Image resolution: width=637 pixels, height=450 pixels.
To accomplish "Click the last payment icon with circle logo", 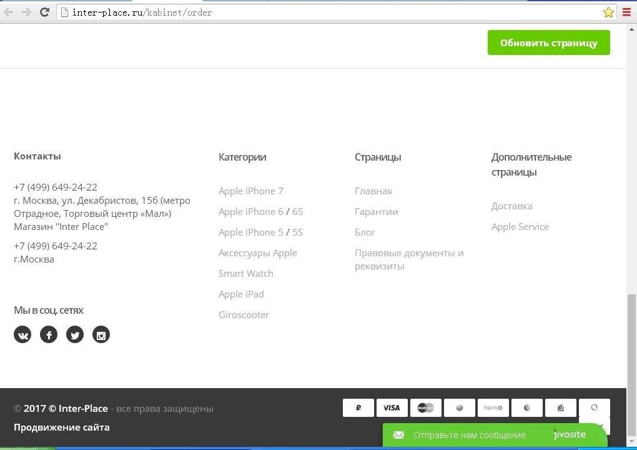I will (x=594, y=407).
